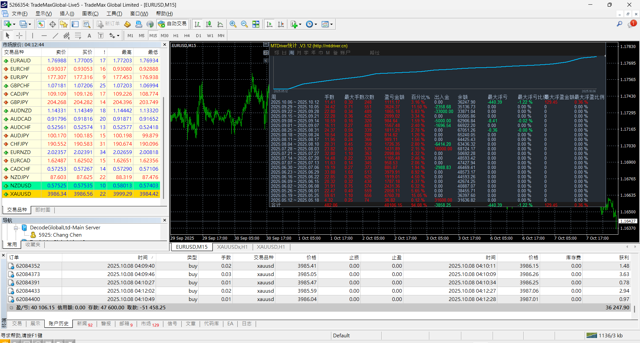Click the Zoom In magnifier icon
This screenshot has width=640, height=343.
(x=233, y=24)
